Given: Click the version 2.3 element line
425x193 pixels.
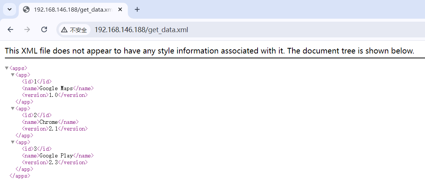Looking at the screenshot, I should coord(54,162).
